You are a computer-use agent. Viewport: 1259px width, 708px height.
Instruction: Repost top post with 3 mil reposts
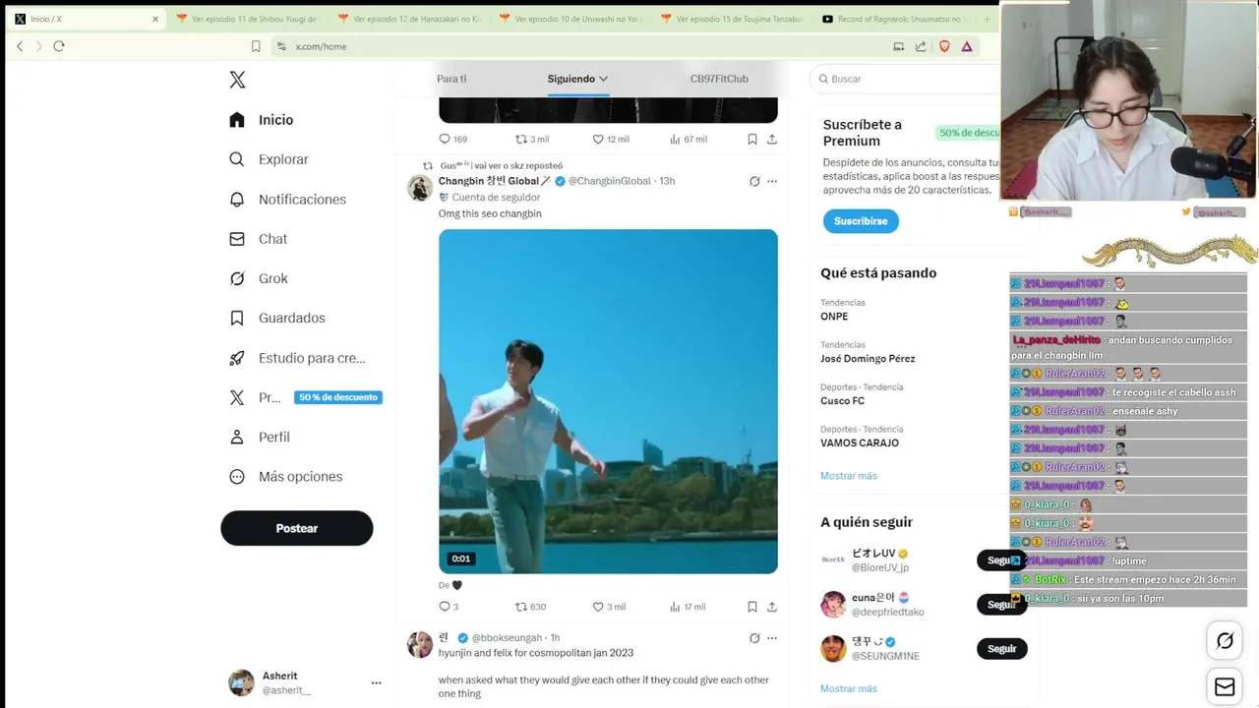click(532, 140)
